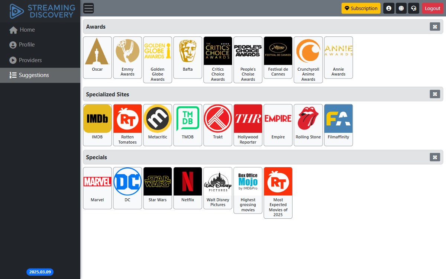Click the Streaming Discovery logo

point(42,11)
